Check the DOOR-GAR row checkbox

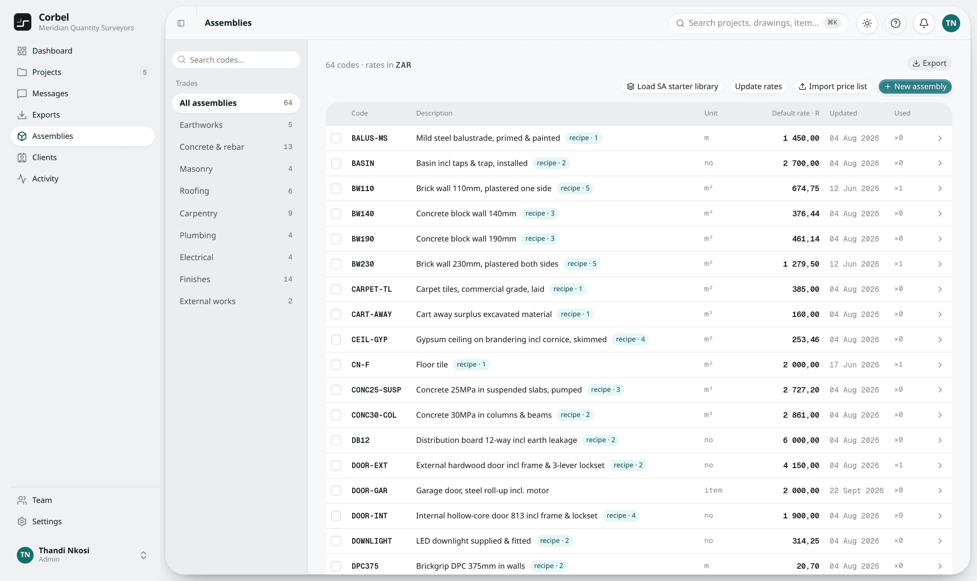[336, 491]
